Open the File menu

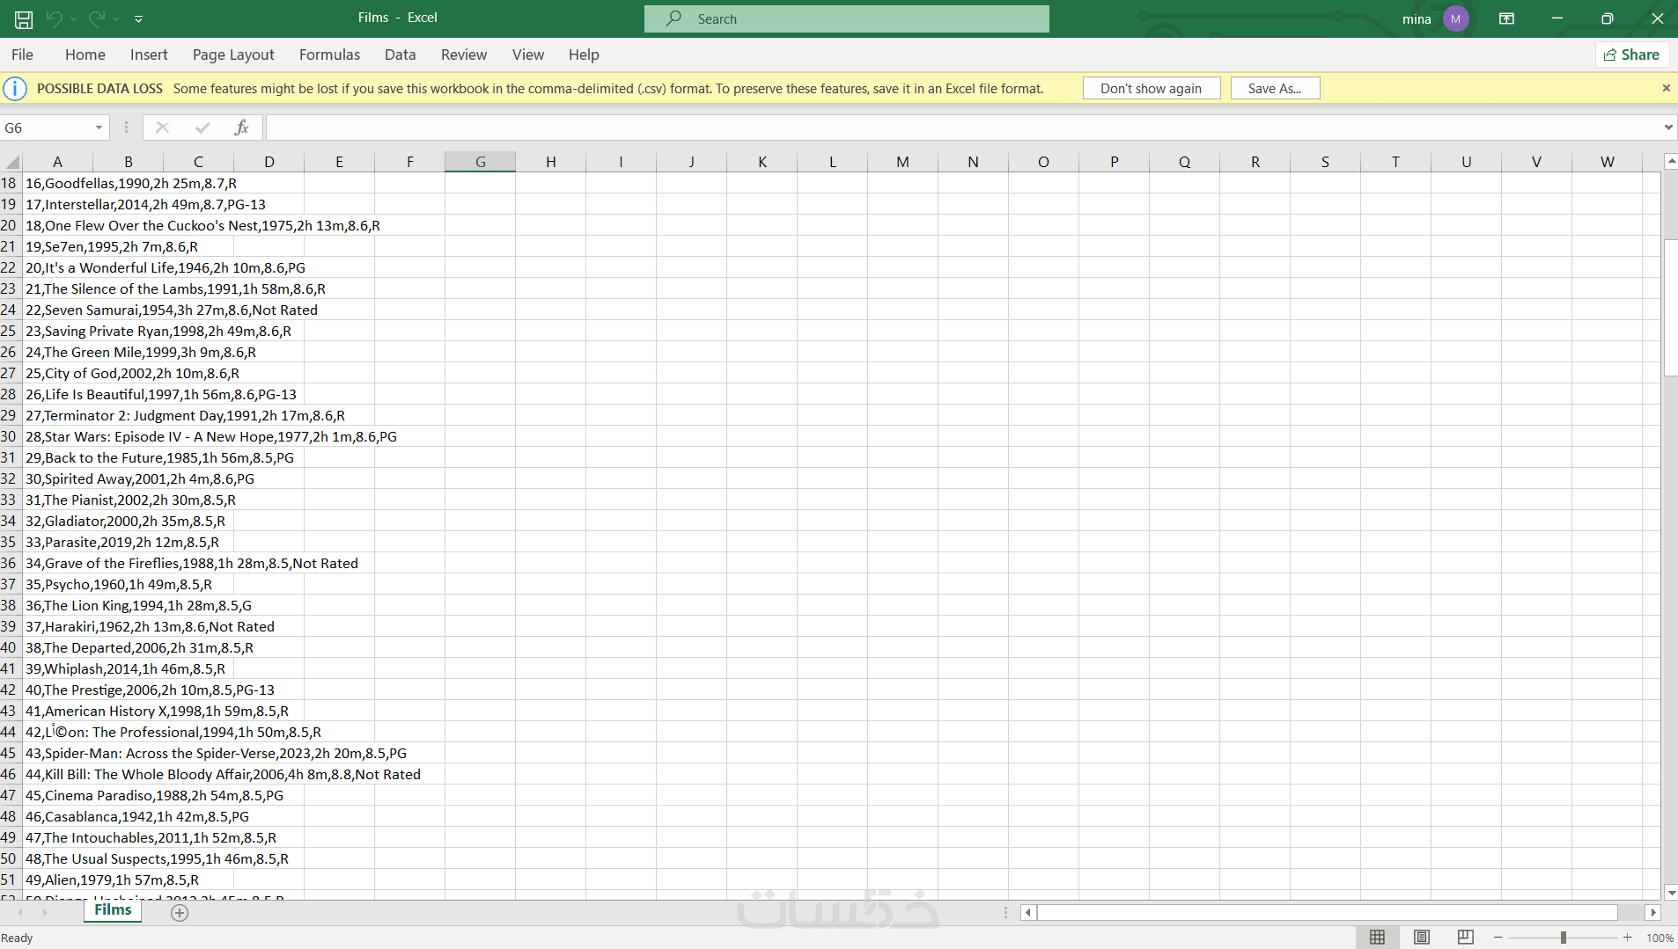23,55
